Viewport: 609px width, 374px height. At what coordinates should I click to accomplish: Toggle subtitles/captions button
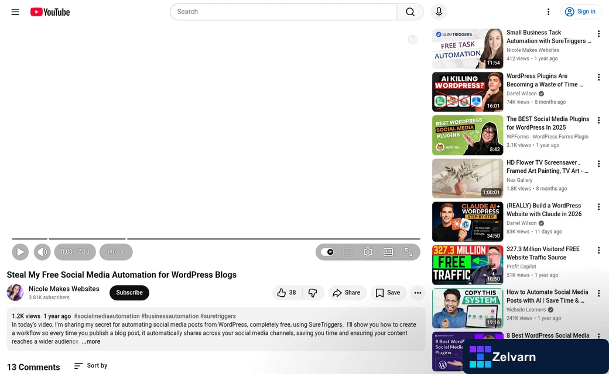[348, 252]
